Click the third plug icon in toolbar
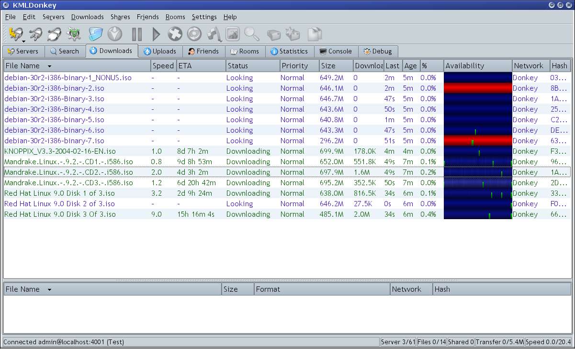This screenshot has height=349, width=575. click(54, 34)
